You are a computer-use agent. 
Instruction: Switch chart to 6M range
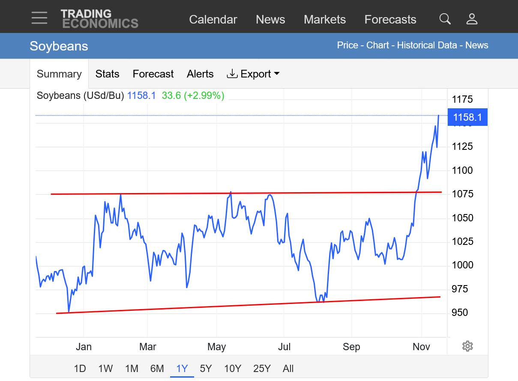coord(157,369)
